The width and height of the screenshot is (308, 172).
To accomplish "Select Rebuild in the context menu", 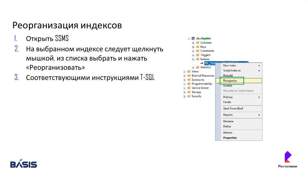I will 228,76.
